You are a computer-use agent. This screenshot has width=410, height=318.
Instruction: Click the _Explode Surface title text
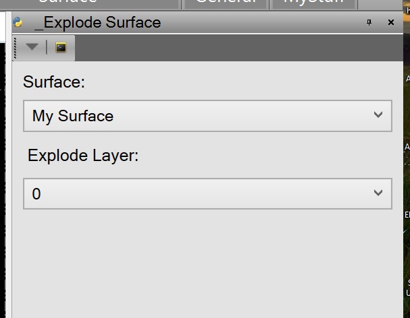pyautogui.click(x=97, y=22)
